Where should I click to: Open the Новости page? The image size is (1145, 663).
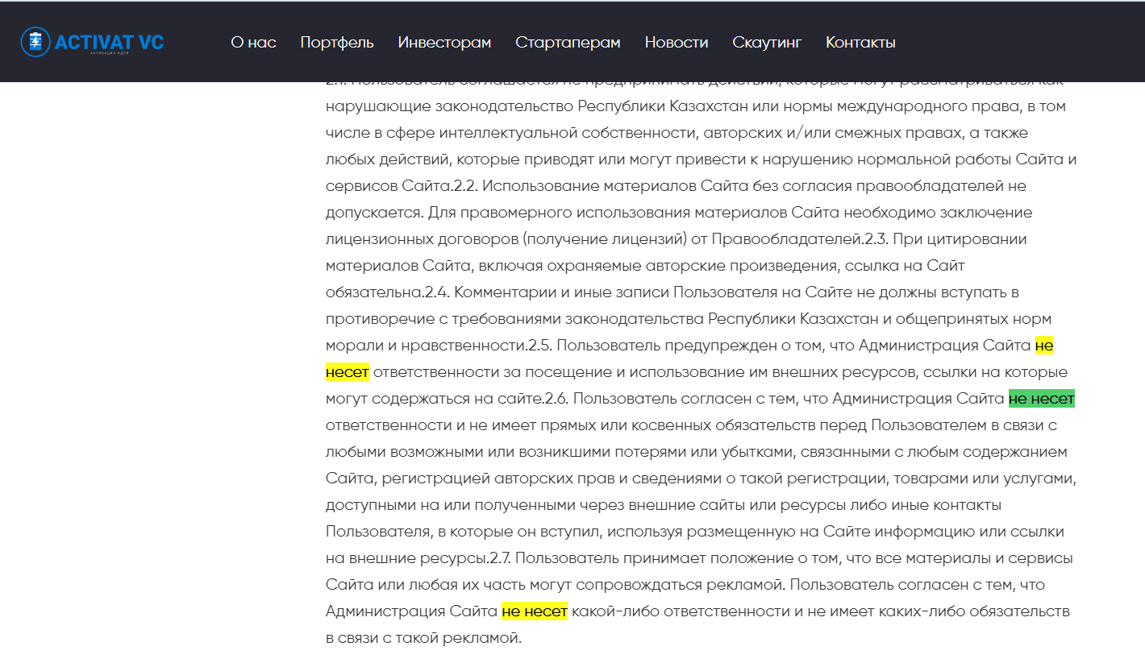pos(677,43)
